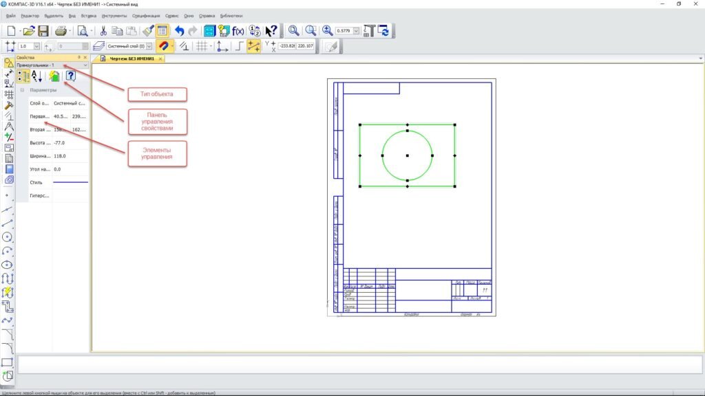
Task: Select the measurement compass tool panel
Action: 8,126
